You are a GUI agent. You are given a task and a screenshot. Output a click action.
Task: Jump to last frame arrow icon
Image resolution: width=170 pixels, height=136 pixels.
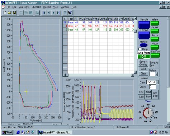pyautogui.click(x=58, y=13)
